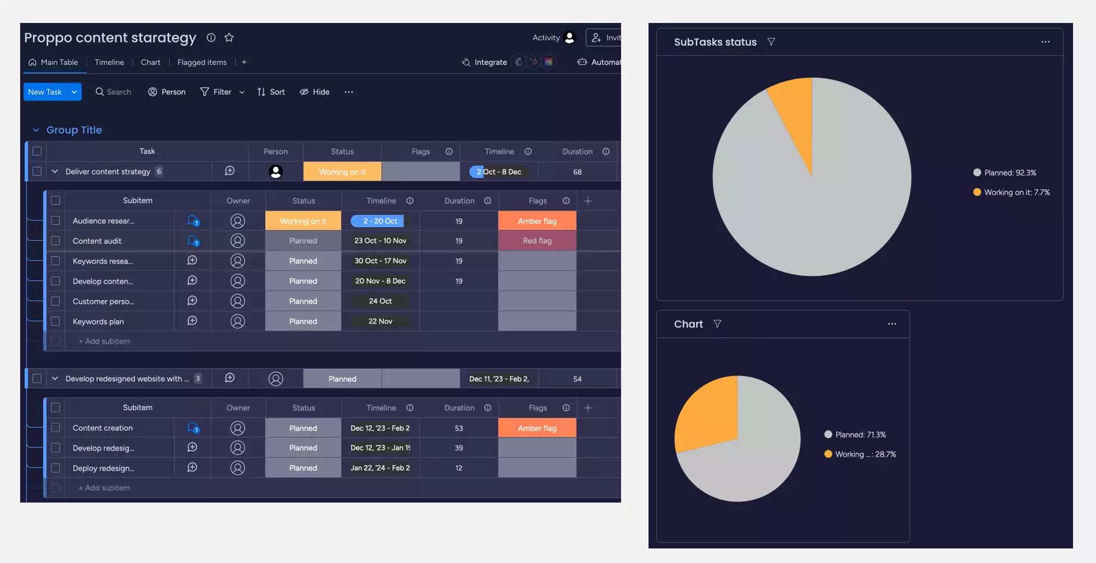
Task: Star the Proppo content strategy board
Action: (229, 37)
